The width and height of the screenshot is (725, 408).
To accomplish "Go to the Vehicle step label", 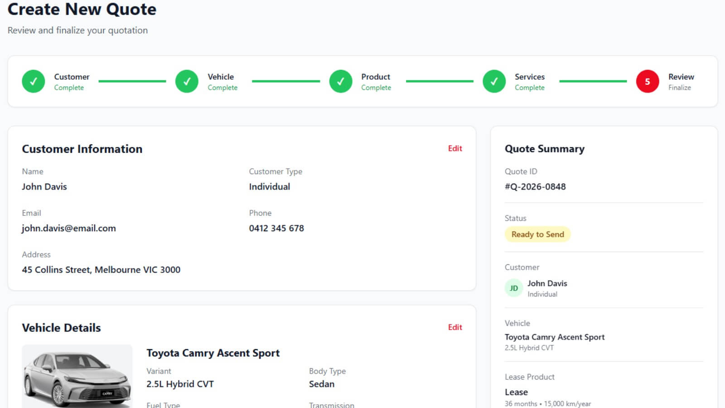I will point(221,77).
